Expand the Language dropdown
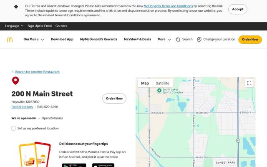The width and height of the screenshot is (267, 167). pyautogui.click(x=14, y=26)
